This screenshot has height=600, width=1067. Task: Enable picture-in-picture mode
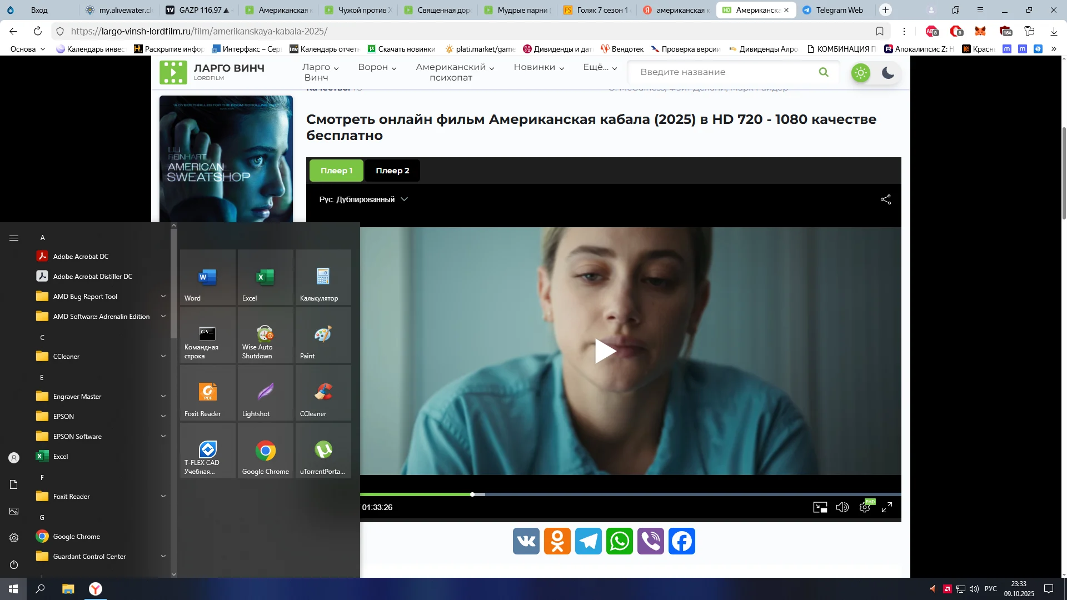[x=820, y=507]
